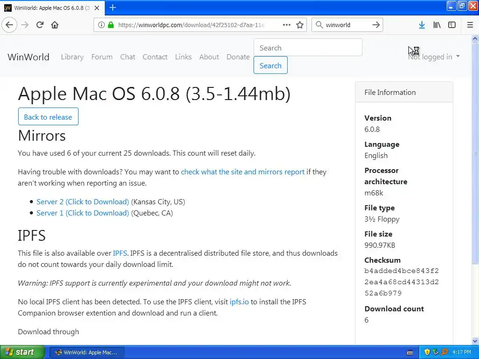
Task: Select the WinWorld taskbar window button
Action: [87, 352]
